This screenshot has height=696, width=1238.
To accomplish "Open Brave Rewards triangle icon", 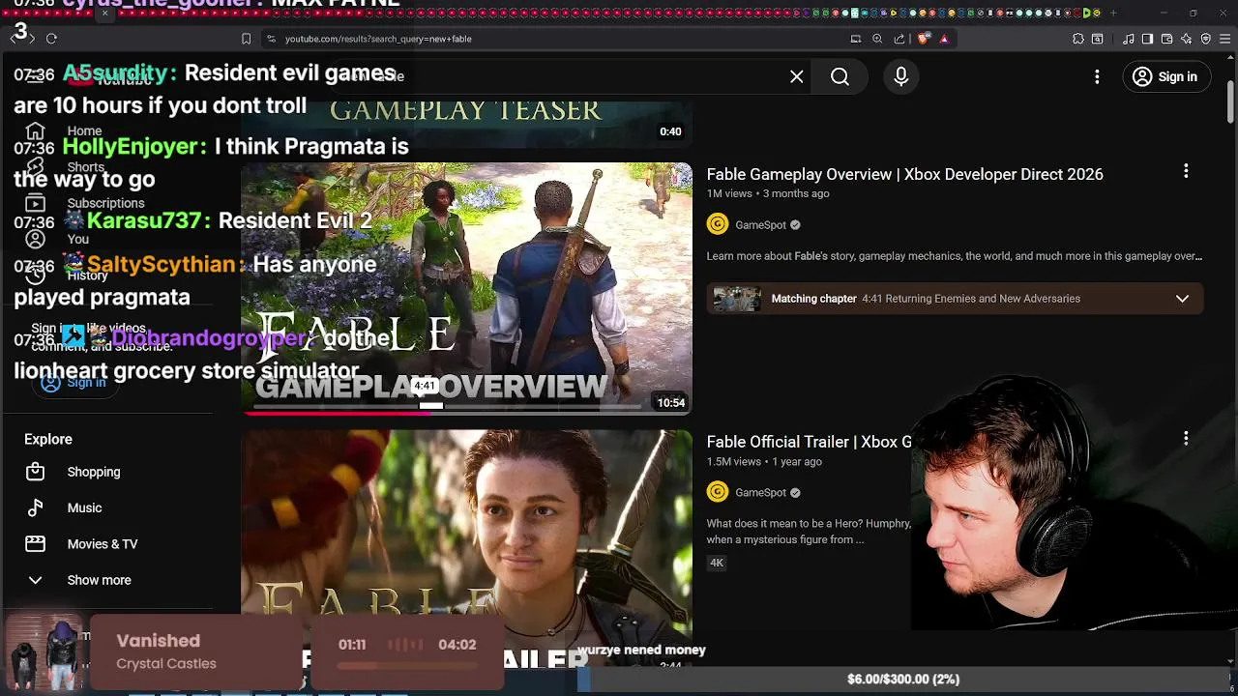I will point(944,39).
